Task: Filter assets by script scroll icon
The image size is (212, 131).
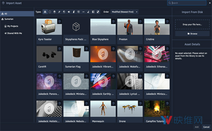Action: 74,12
